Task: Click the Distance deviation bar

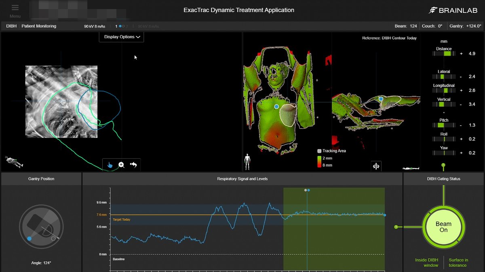Action: 444,53
